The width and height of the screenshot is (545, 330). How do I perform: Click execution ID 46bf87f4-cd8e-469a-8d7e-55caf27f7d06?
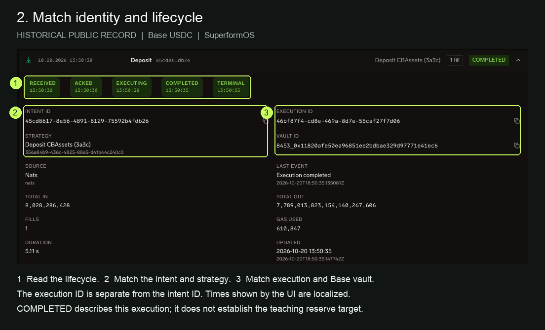click(x=338, y=121)
